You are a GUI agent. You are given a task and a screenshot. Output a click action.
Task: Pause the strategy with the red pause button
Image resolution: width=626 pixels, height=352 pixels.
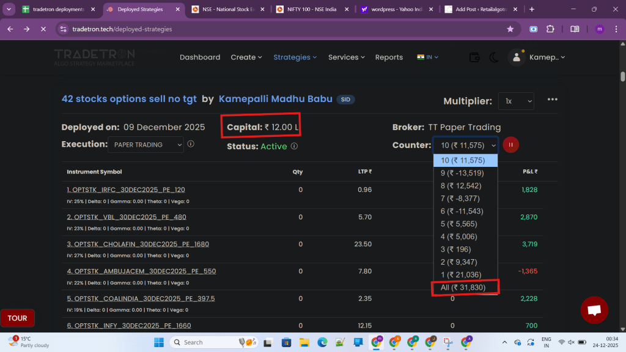tap(511, 145)
